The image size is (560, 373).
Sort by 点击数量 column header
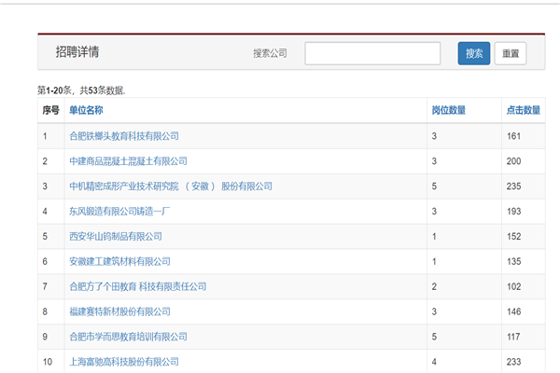(x=522, y=110)
